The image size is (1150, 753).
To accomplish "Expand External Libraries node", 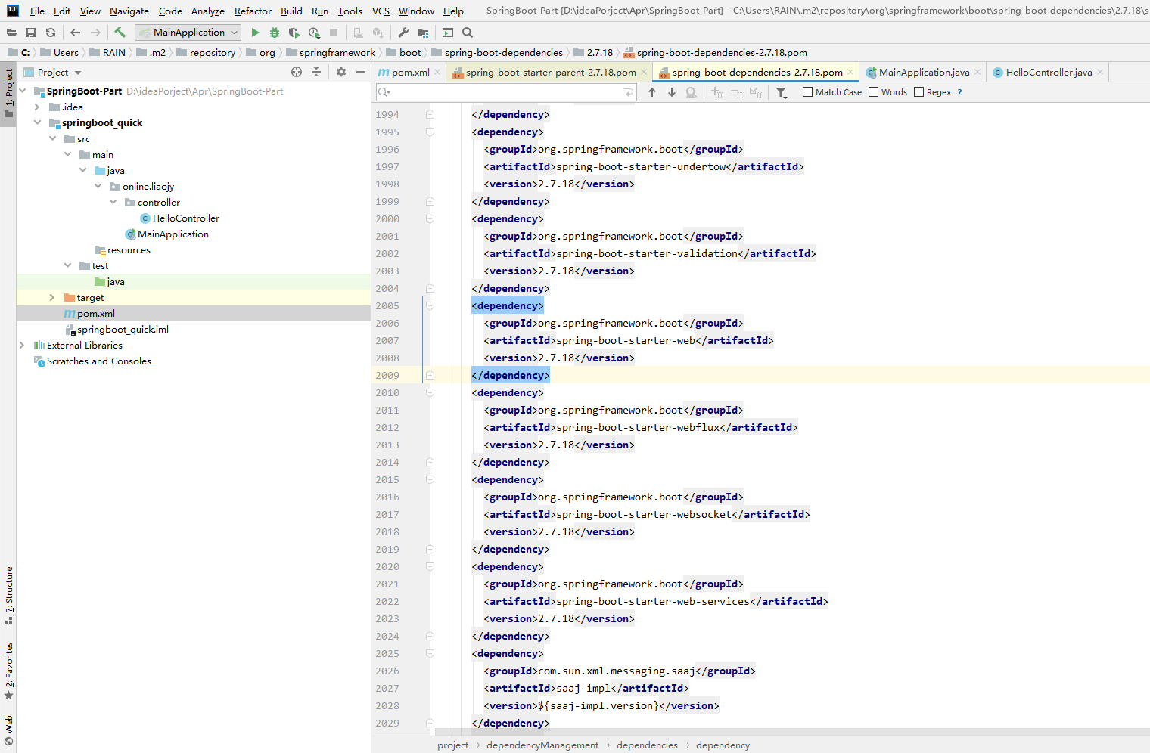I will tap(22, 345).
